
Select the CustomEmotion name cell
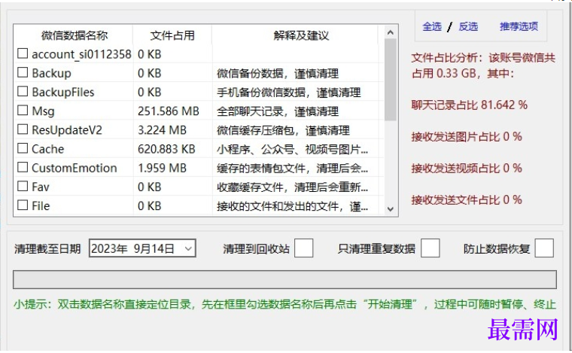(74, 168)
